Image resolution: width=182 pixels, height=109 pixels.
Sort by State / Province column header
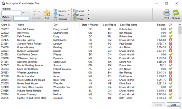(x=90, y=25)
